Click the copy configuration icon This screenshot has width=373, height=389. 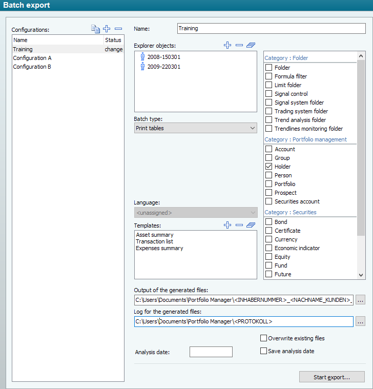pyautogui.click(x=95, y=29)
